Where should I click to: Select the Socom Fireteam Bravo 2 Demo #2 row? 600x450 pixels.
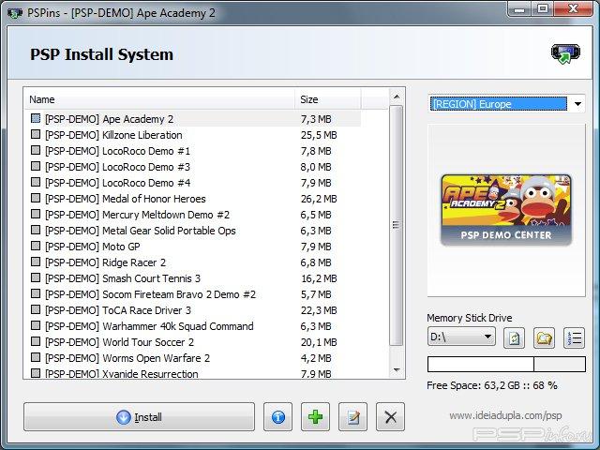point(192,294)
